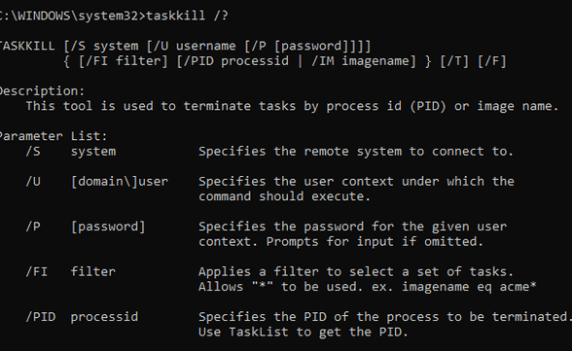Click [domain\]user argument text
Viewport: 572px width, 351px height.
coord(120,181)
